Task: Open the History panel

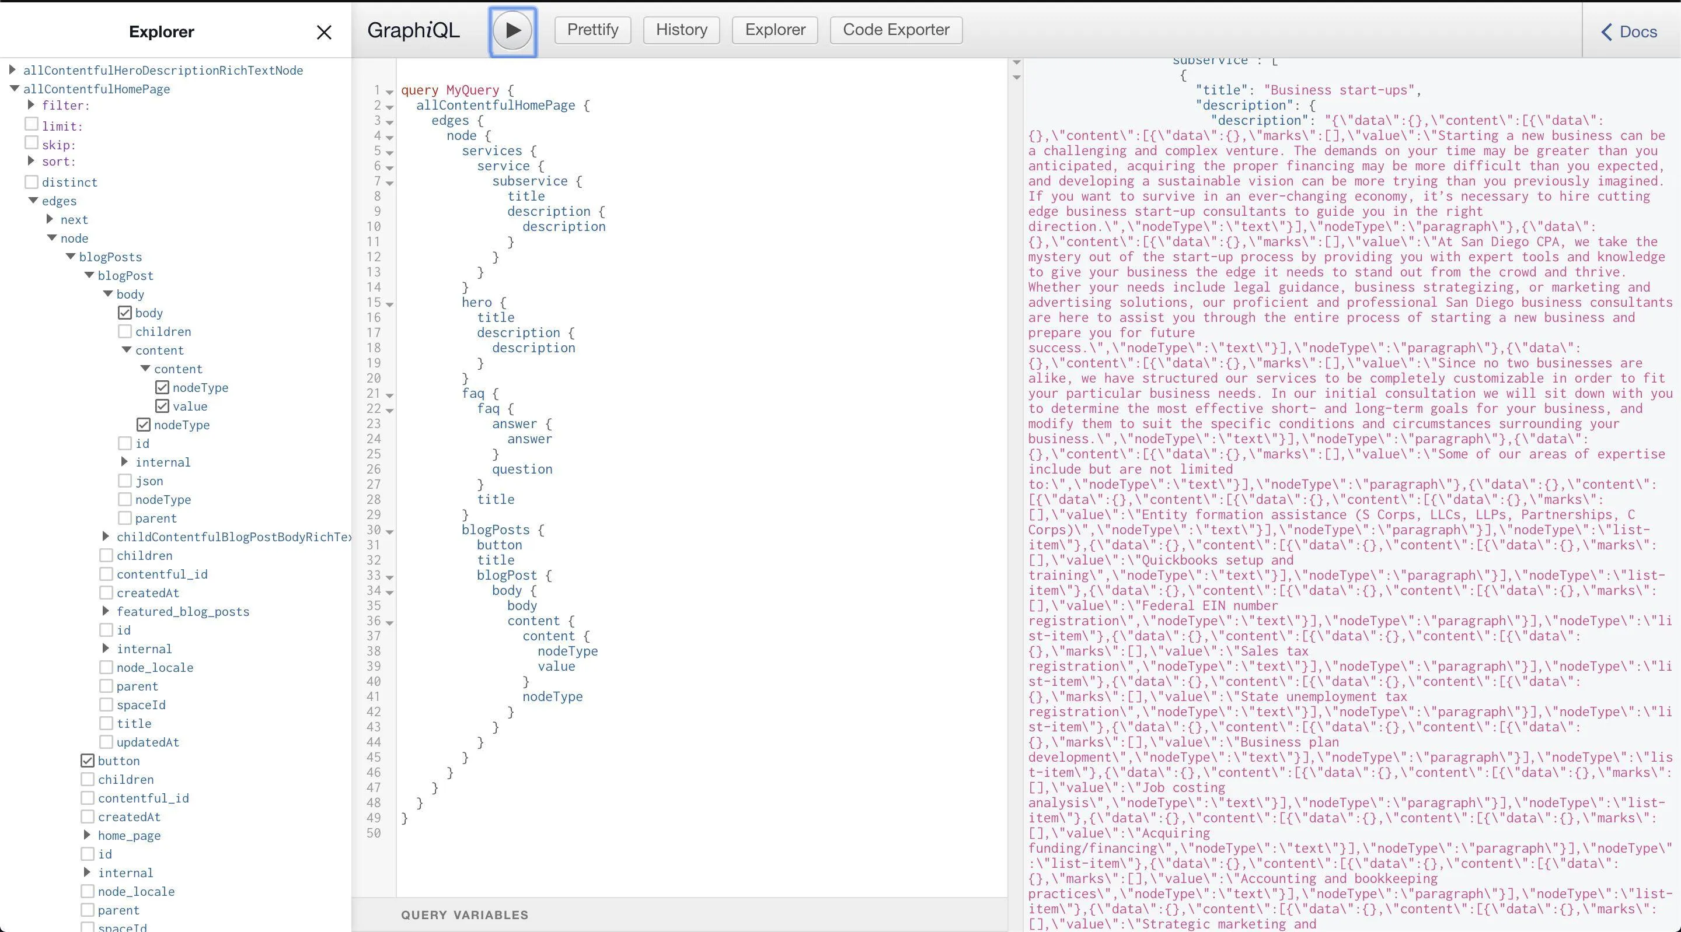Action: (681, 30)
